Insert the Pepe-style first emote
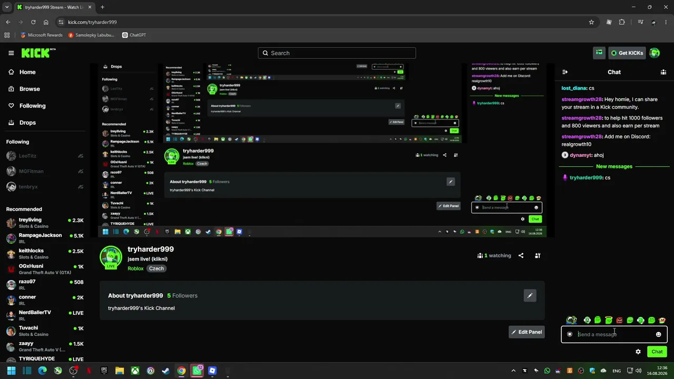 click(571, 320)
